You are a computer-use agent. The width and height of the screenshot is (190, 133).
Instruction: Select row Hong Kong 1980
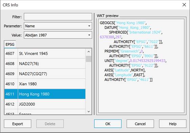tap(45, 94)
